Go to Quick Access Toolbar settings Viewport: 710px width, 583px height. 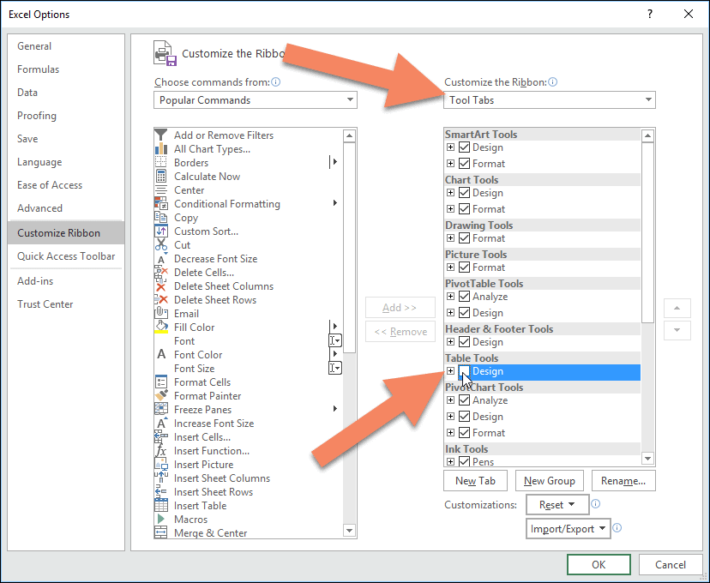click(66, 256)
